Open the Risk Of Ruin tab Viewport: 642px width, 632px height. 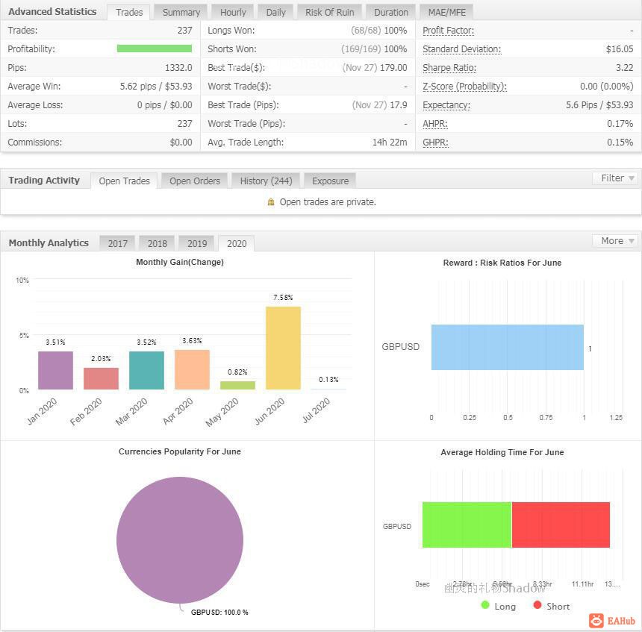point(330,12)
